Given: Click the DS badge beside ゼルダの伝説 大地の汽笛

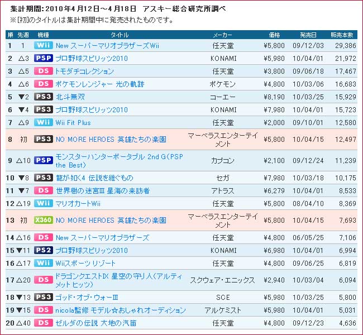Looking at the screenshot, I should tap(44, 323).
